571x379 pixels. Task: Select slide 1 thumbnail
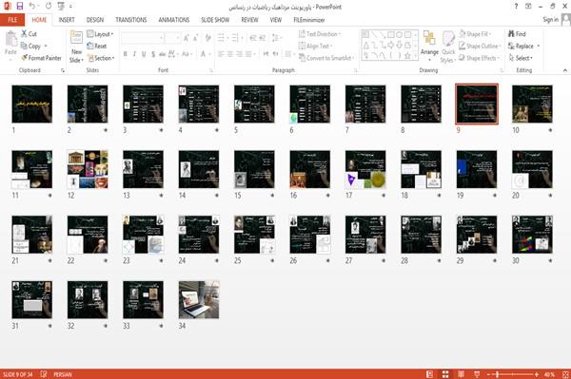coord(32,104)
